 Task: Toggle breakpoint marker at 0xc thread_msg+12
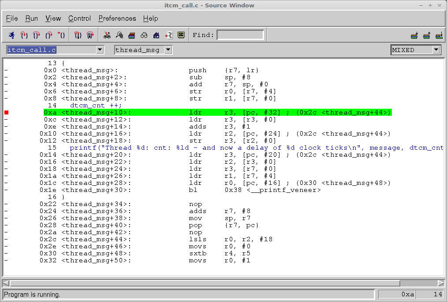click(6, 120)
